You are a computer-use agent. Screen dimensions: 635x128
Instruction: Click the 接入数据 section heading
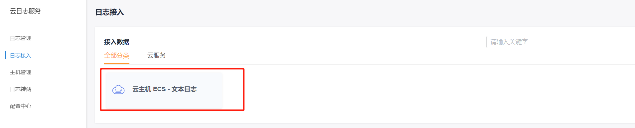(116, 42)
